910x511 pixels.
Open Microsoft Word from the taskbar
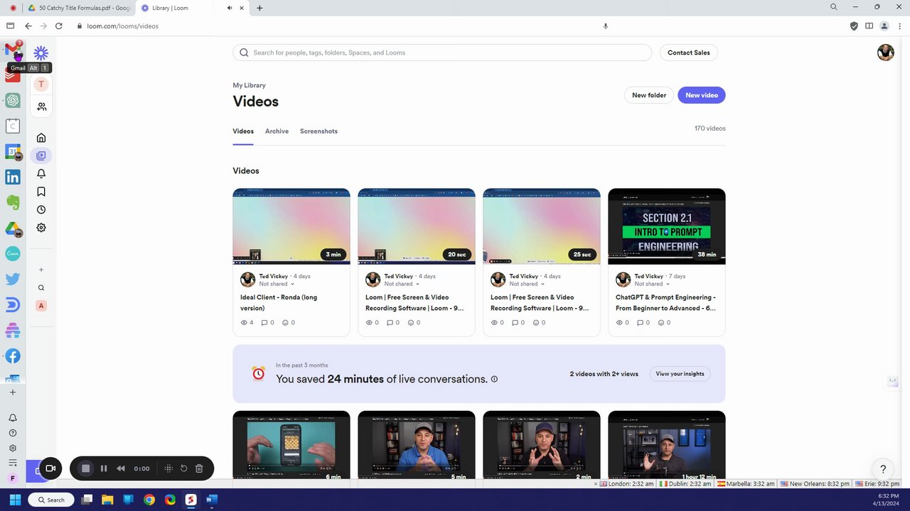[x=211, y=500]
